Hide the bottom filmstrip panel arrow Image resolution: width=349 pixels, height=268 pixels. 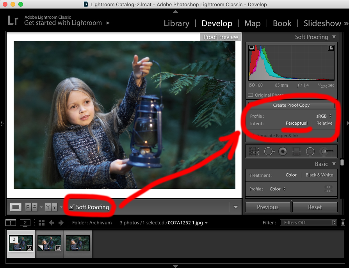tap(175, 266)
